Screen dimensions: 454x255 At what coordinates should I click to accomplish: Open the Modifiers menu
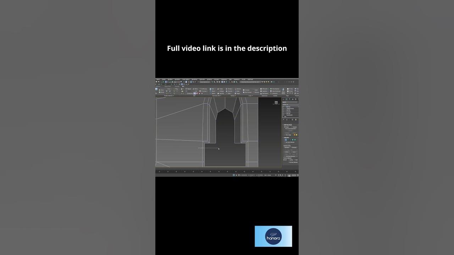[170, 79]
